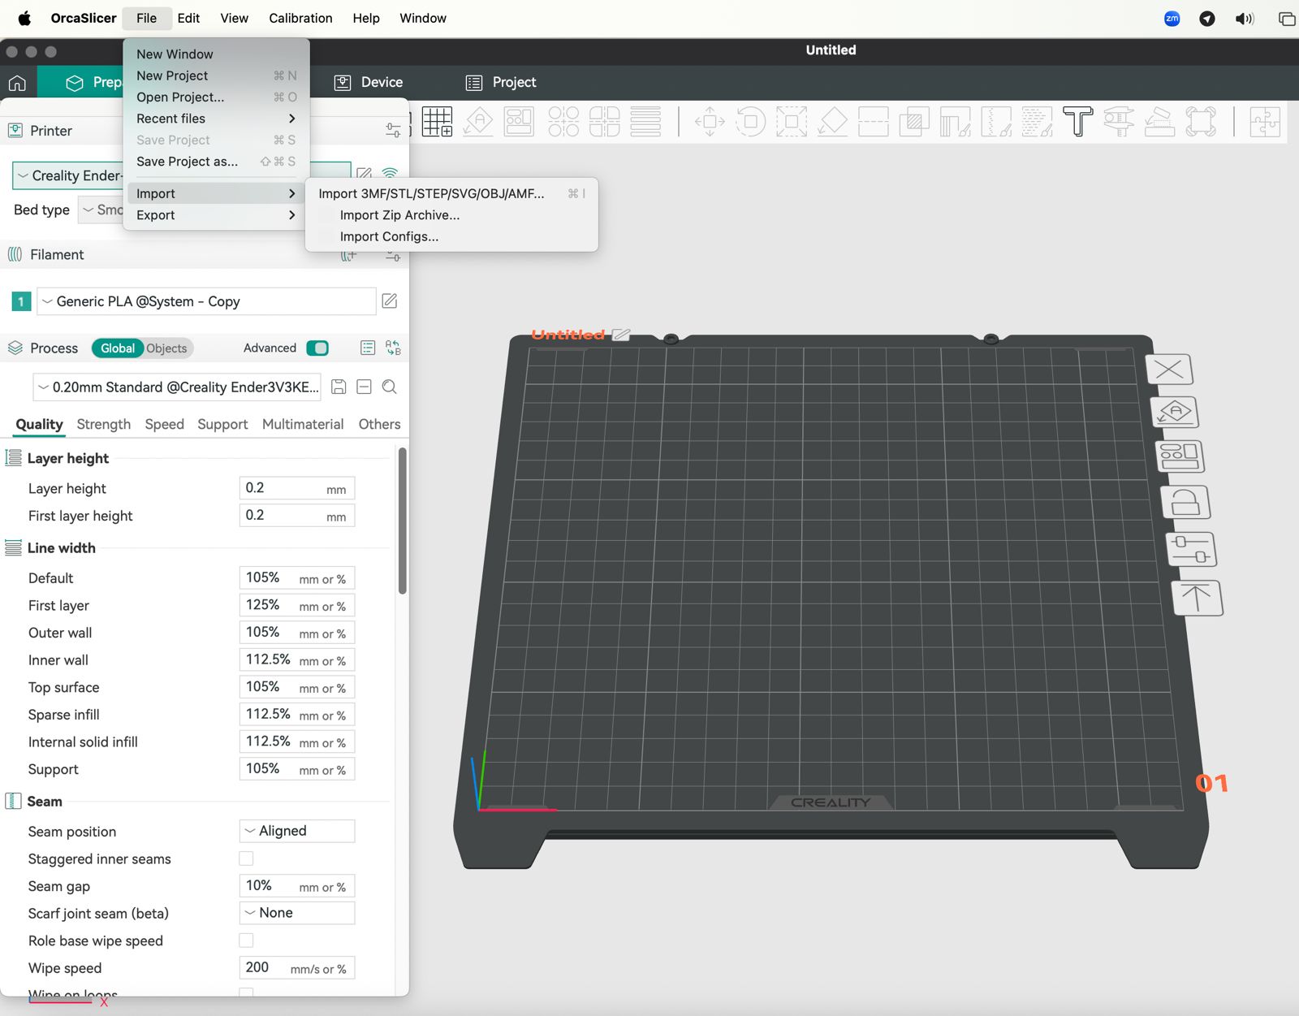This screenshot has width=1299, height=1016.
Task: Open Scarf joint seam dropdown
Action: (x=297, y=913)
